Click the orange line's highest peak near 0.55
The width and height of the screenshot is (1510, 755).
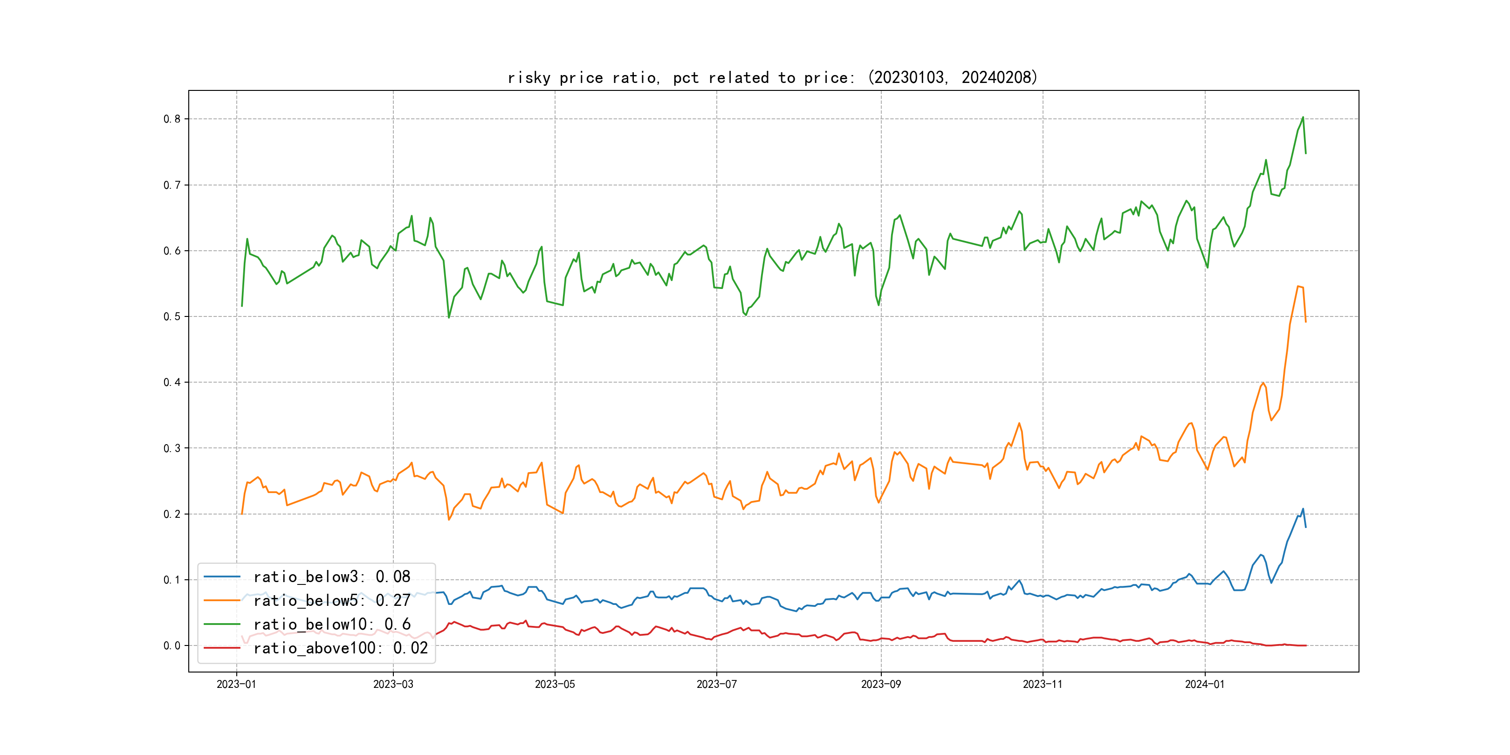point(1298,286)
